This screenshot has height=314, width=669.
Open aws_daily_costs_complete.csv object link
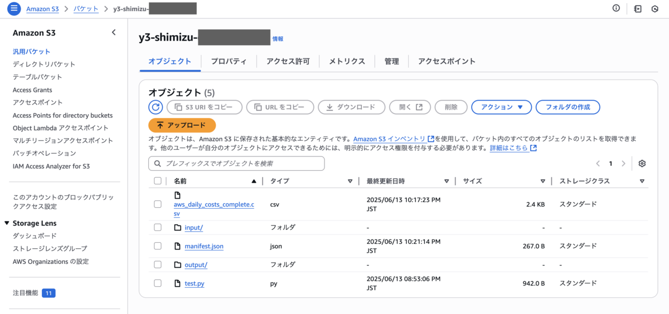[x=214, y=209]
